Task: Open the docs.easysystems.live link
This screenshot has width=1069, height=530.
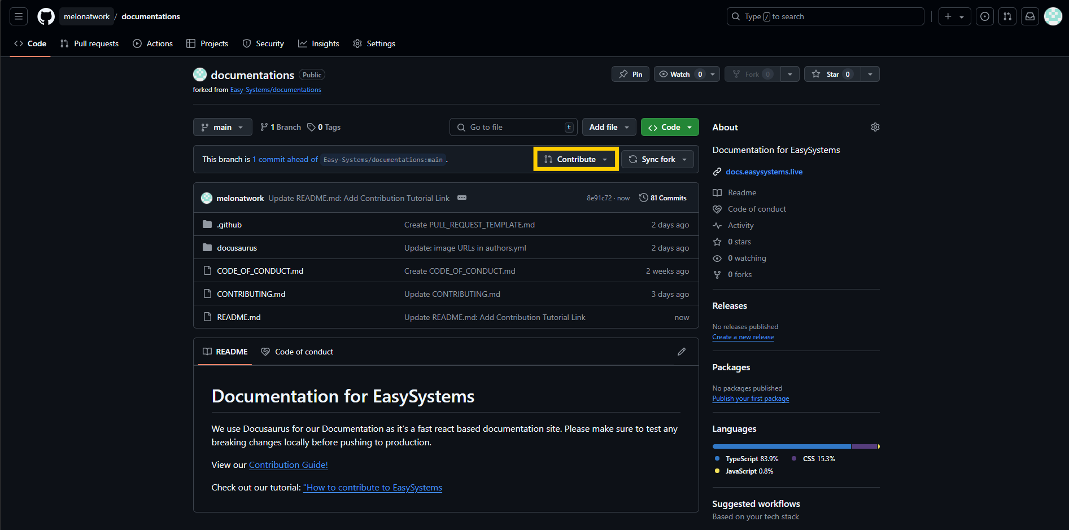Action: [763, 172]
